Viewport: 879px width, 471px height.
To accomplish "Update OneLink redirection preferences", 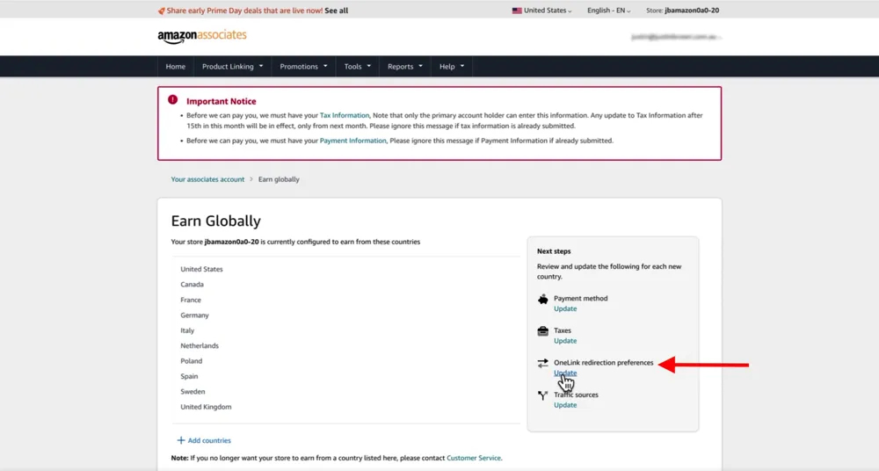I will click(565, 373).
